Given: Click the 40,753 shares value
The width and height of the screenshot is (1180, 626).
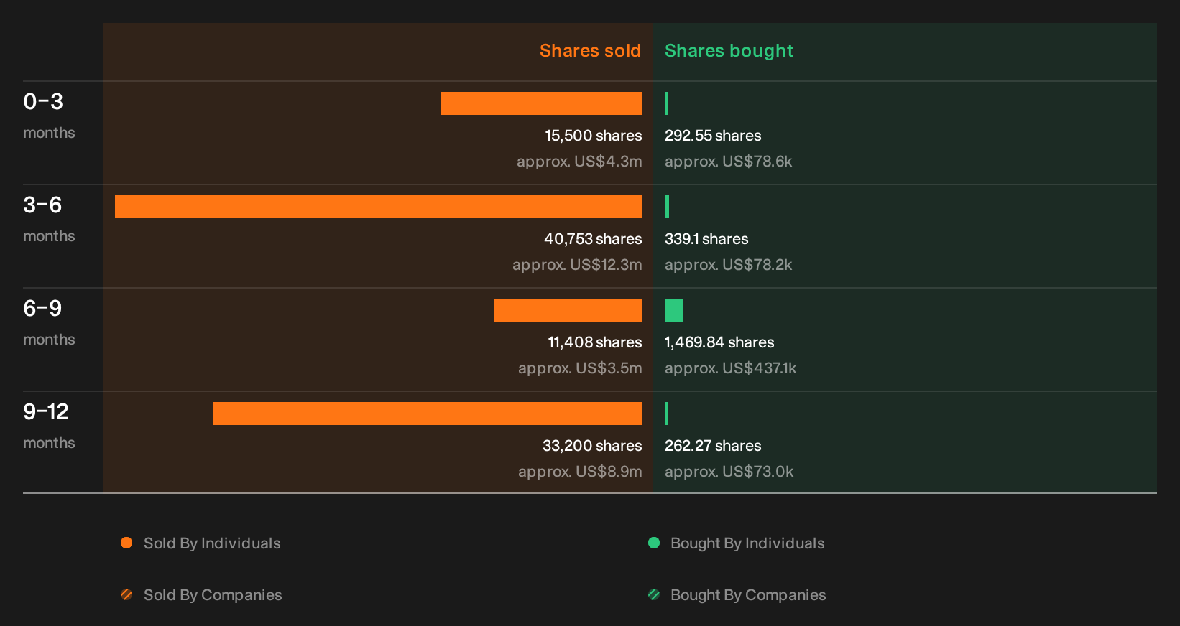Looking at the screenshot, I should tap(593, 239).
